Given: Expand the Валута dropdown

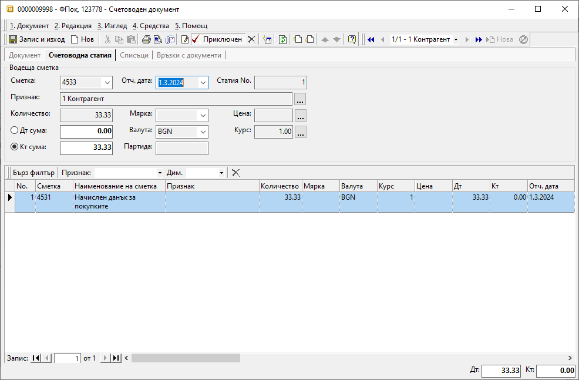Looking at the screenshot, I should coord(203,132).
